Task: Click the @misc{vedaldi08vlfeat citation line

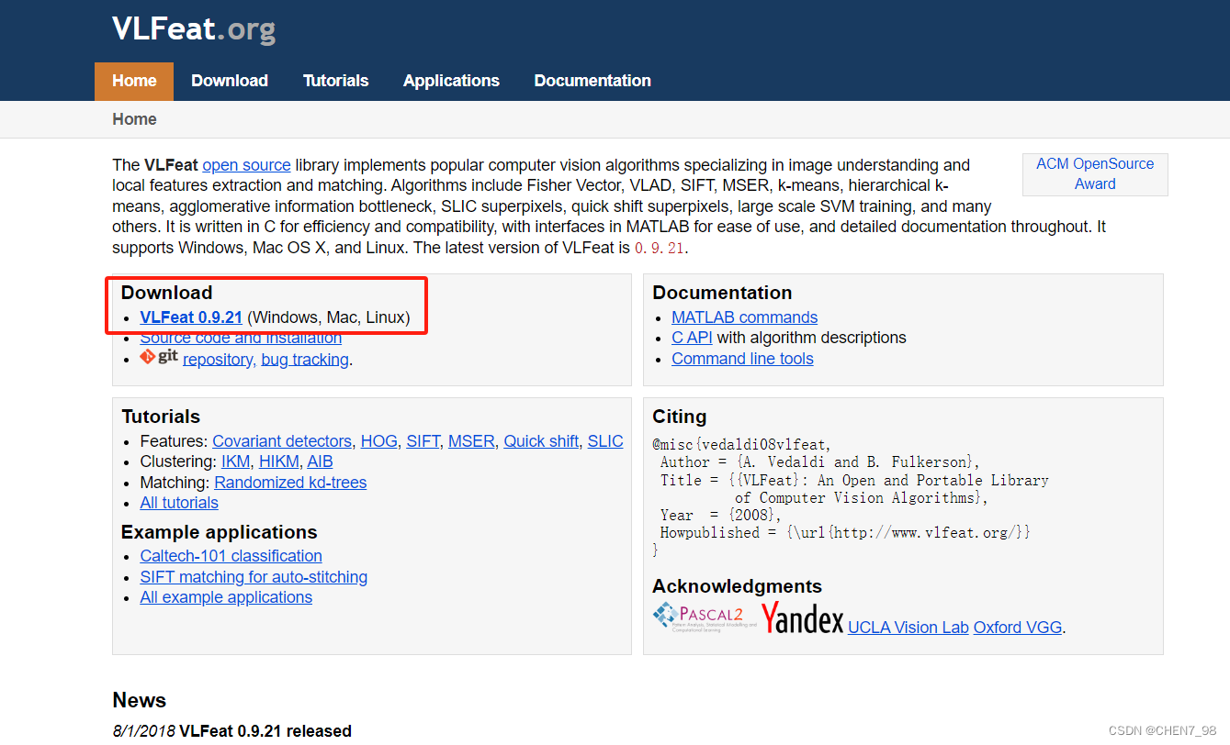Action: coord(739,445)
